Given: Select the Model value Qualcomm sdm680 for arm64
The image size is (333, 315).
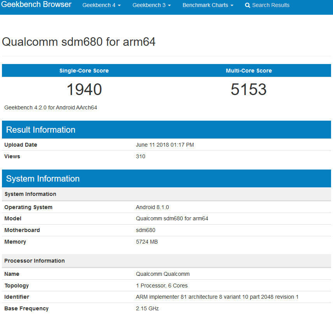Looking at the screenshot, I should pos(172,218).
